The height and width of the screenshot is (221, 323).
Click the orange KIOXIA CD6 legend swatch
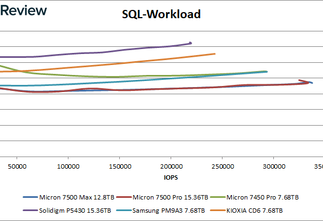tap(218, 211)
